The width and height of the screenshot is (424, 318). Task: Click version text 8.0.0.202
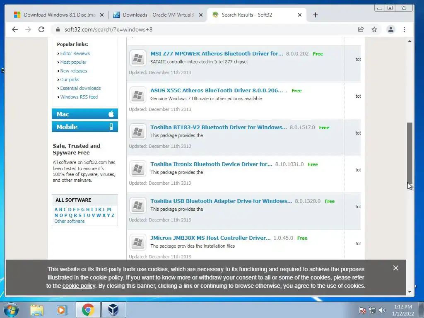click(x=297, y=53)
